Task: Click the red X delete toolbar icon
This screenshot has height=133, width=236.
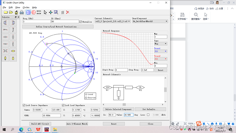Action: pos(68,12)
